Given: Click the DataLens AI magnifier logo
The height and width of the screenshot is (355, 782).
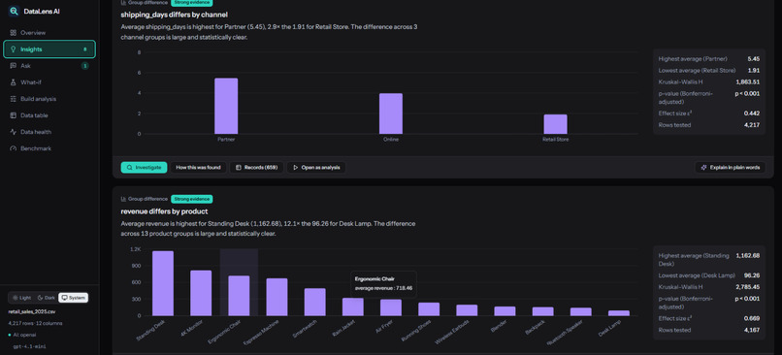Looking at the screenshot, I should (x=14, y=11).
